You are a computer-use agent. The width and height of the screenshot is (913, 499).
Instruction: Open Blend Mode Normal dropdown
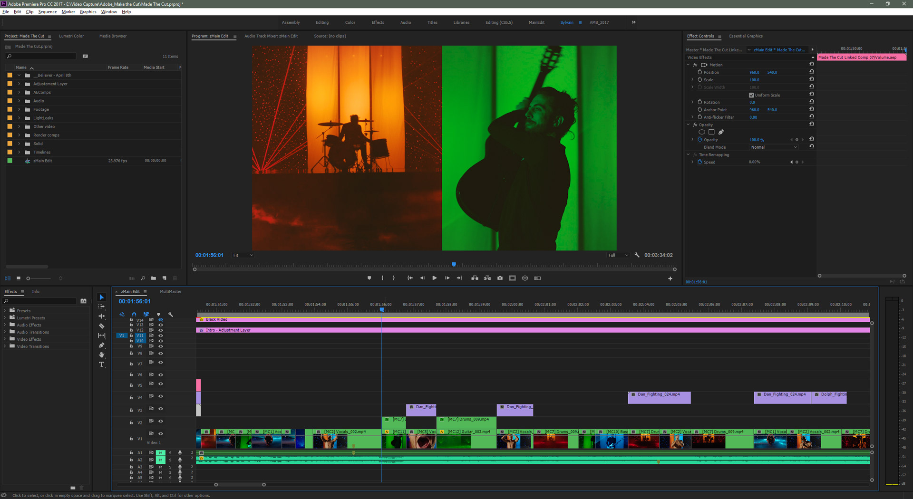[x=773, y=147]
